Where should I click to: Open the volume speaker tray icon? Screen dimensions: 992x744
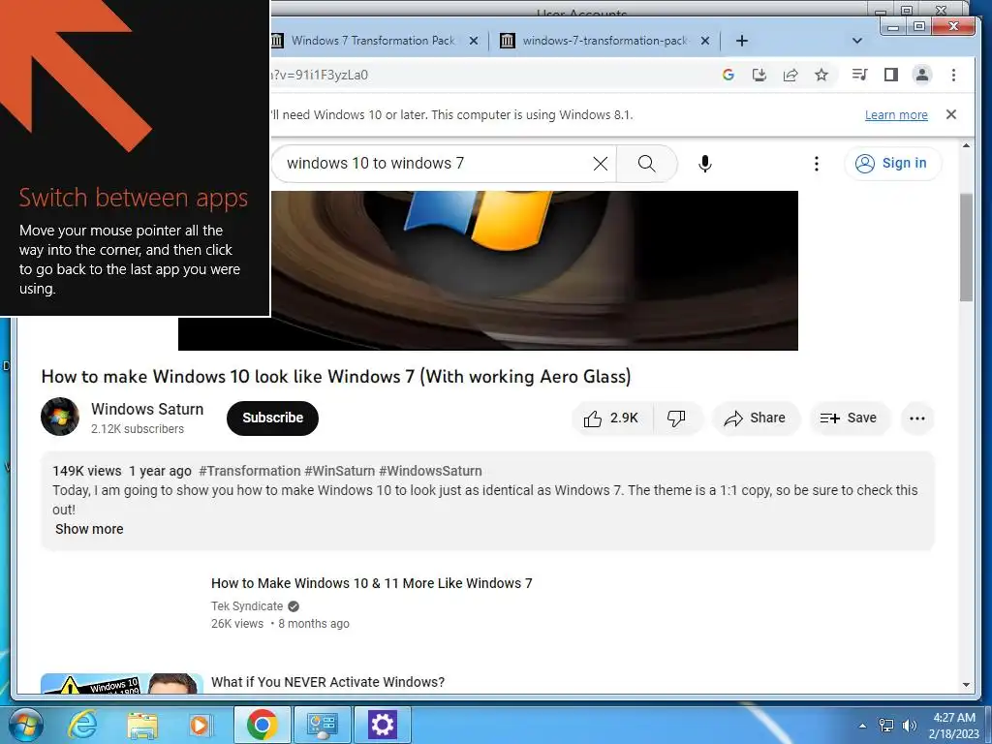910,726
